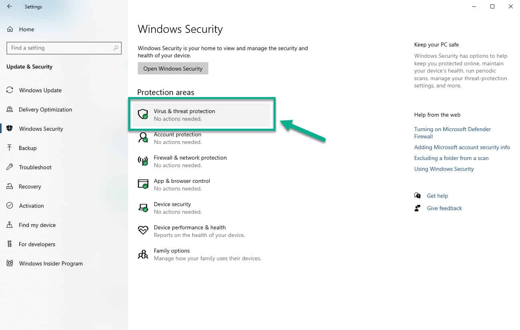520x330 pixels.
Task: Click the Troubleshoot wrench icon
Action: tap(10, 167)
